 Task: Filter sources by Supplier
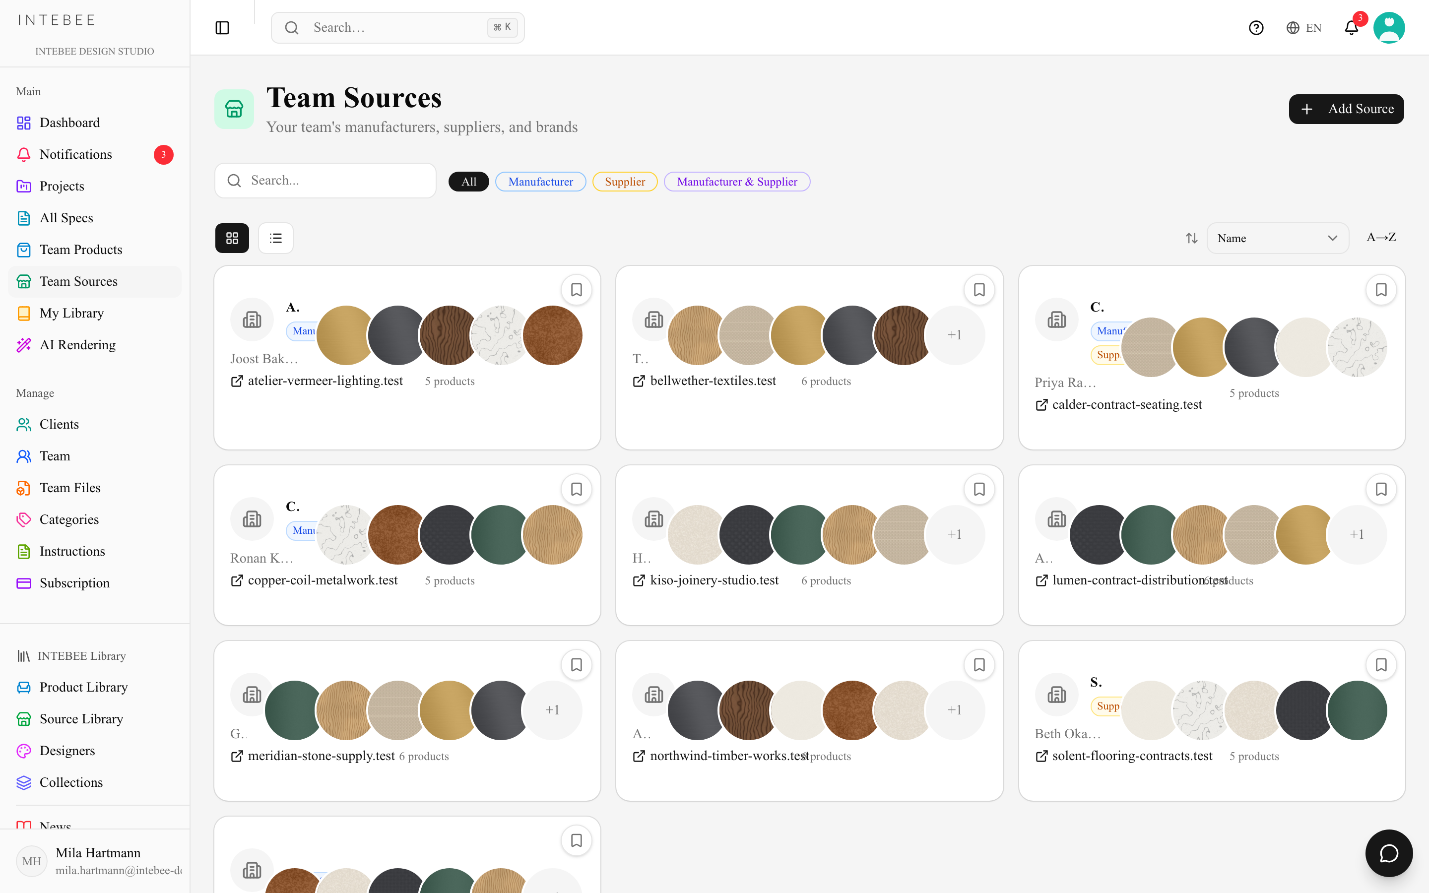(625, 182)
